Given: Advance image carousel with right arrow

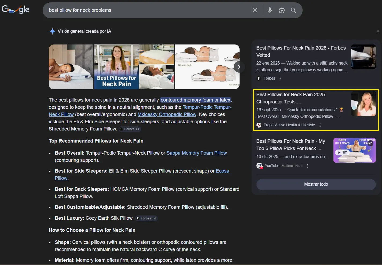Looking at the screenshot, I should click(x=239, y=67).
